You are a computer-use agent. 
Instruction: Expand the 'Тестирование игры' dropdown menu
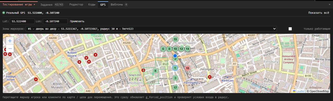click(19, 5)
